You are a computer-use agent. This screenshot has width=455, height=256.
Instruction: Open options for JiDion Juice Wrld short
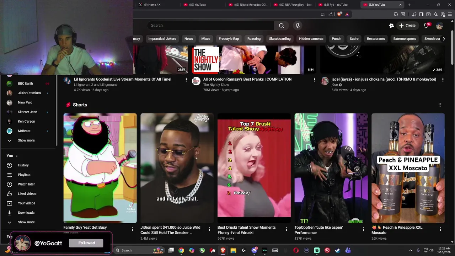tap(209, 229)
